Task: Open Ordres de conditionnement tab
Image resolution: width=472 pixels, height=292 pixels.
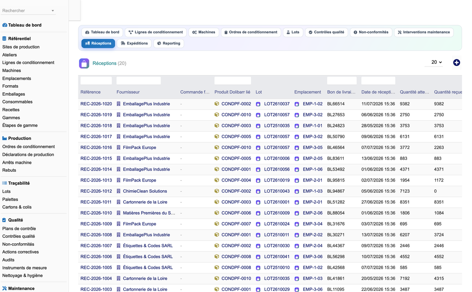Action: 251,32
